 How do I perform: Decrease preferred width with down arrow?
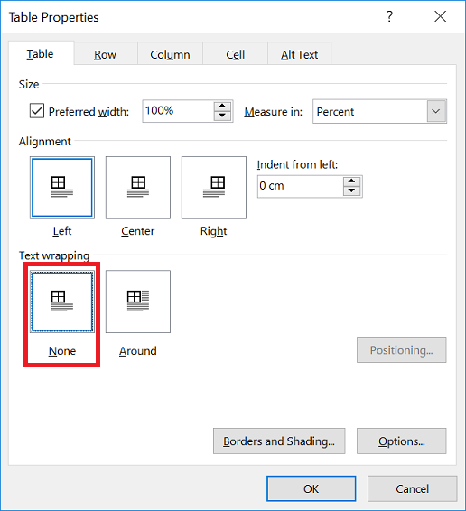[222, 116]
